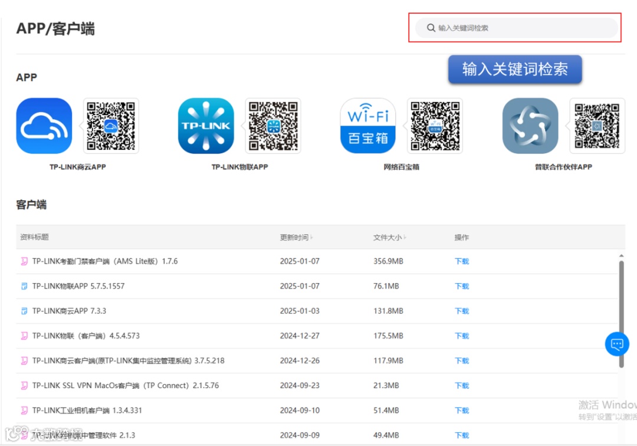637x446 pixels.
Task: Click the 普联合作伙伴APP icon
Action: pos(530,126)
